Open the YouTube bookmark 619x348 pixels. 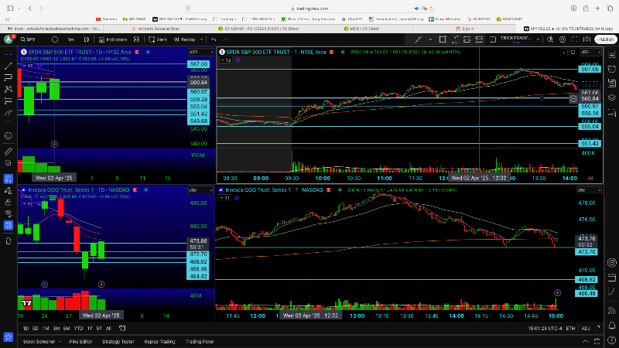click(107, 19)
